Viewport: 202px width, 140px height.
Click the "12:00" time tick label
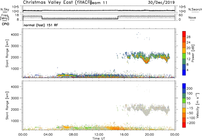(99, 135)
